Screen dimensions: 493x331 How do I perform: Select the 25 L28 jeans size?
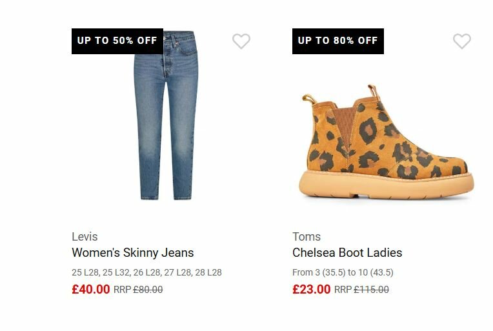tap(85, 273)
